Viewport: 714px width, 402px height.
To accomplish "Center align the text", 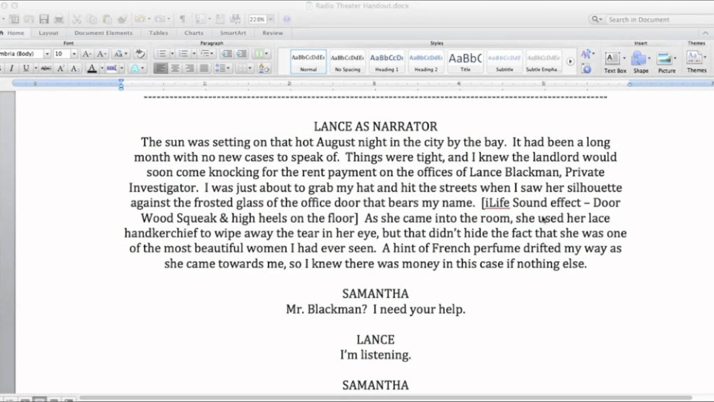I will [x=175, y=68].
